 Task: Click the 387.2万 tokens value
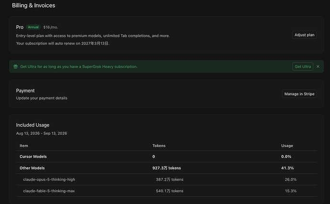pyautogui.click(x=170, y=180)
